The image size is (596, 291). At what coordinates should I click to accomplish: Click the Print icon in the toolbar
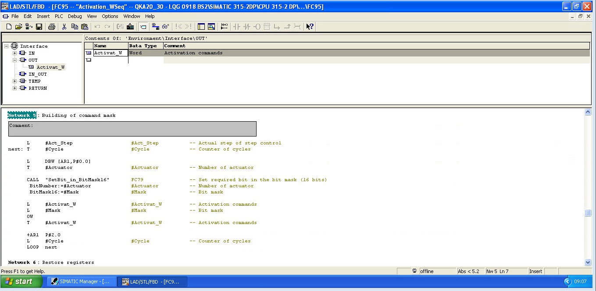pyautogui.click(x=52, y=27)
